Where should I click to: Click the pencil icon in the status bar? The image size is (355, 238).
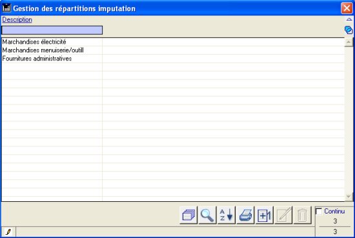pyautogui.click(x=8, y=232)
